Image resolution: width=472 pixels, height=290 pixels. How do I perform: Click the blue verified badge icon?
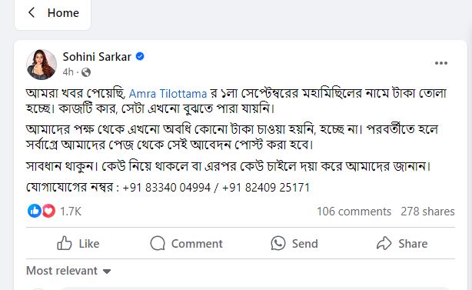[140, 56]
